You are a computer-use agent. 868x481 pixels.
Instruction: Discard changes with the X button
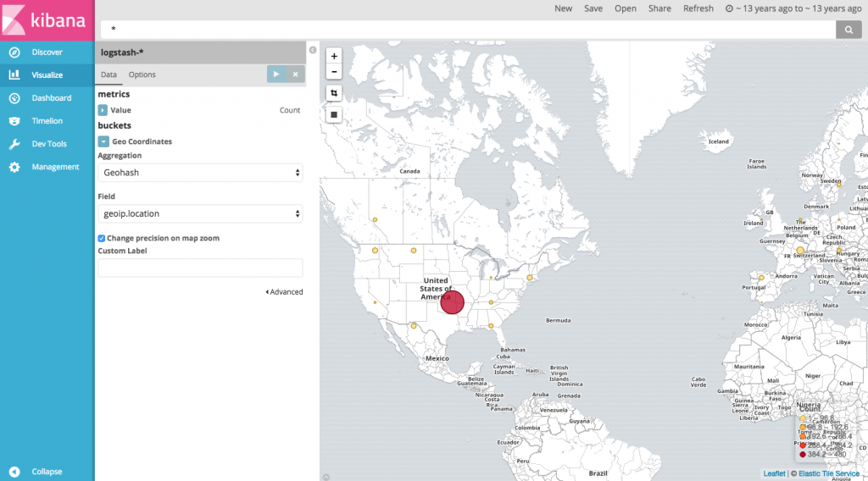(296, 74)
